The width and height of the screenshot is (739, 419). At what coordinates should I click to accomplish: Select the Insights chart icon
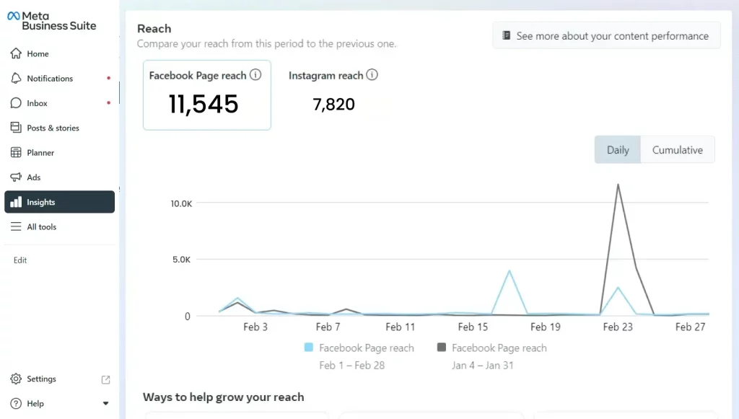(16, 202)
